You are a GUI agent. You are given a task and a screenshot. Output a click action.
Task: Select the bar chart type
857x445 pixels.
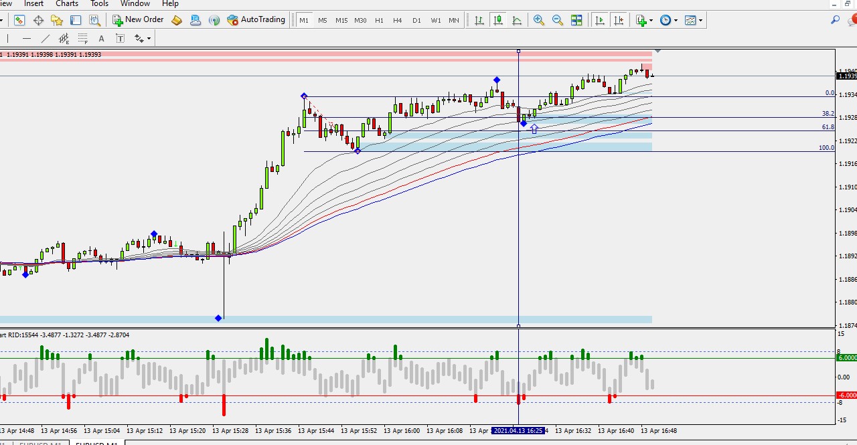pos(479,20)
